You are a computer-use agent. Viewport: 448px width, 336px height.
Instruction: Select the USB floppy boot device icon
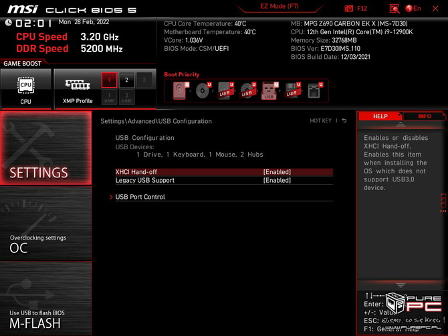[292, 90]
